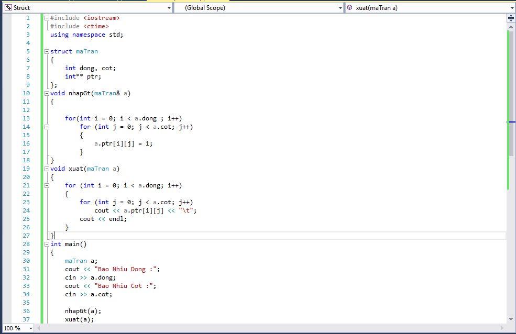Collapse the nhapGt function block
This screenshot has height=334, width=516.
pos(47,93)
